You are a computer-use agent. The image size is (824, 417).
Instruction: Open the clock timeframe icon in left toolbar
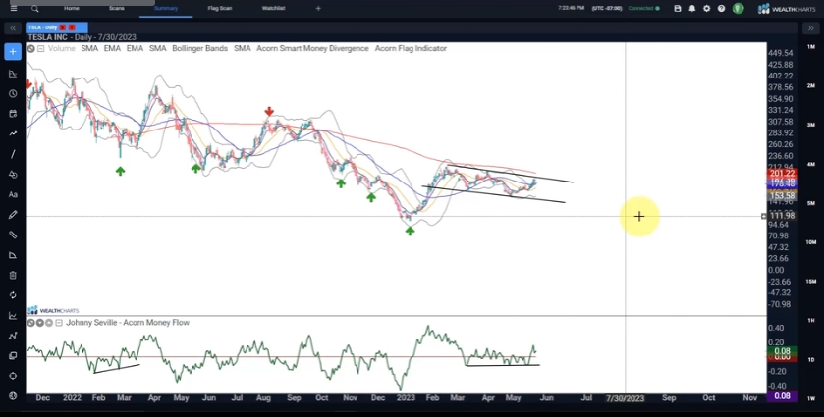[x=13, y=93]
